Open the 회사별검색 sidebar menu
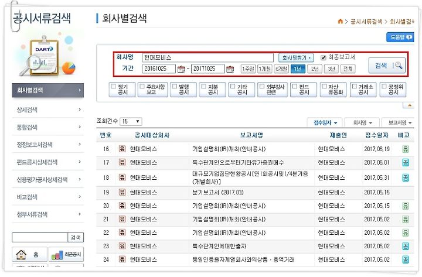 (x=48, y=90)
